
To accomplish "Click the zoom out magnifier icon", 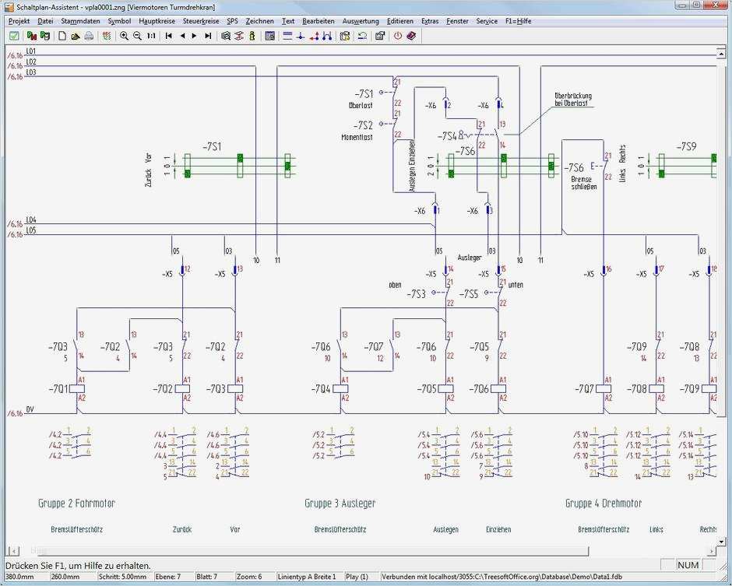I will point(137,36).
